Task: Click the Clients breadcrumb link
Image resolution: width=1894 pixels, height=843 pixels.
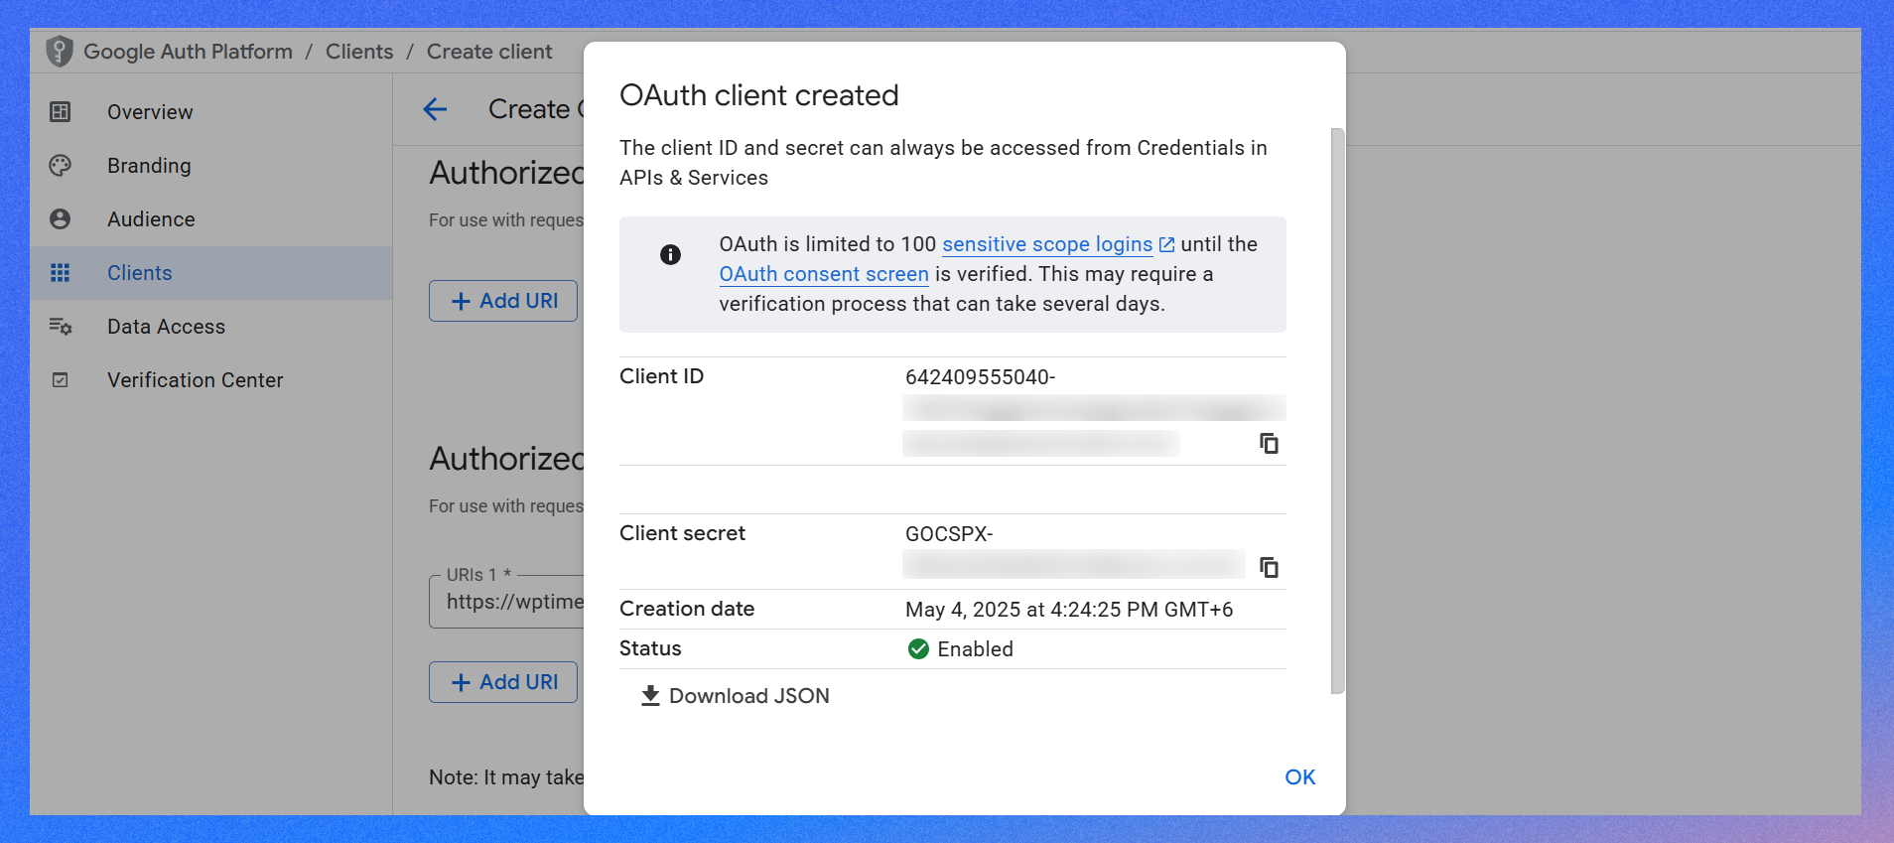Action: click(x=359, y=52)
